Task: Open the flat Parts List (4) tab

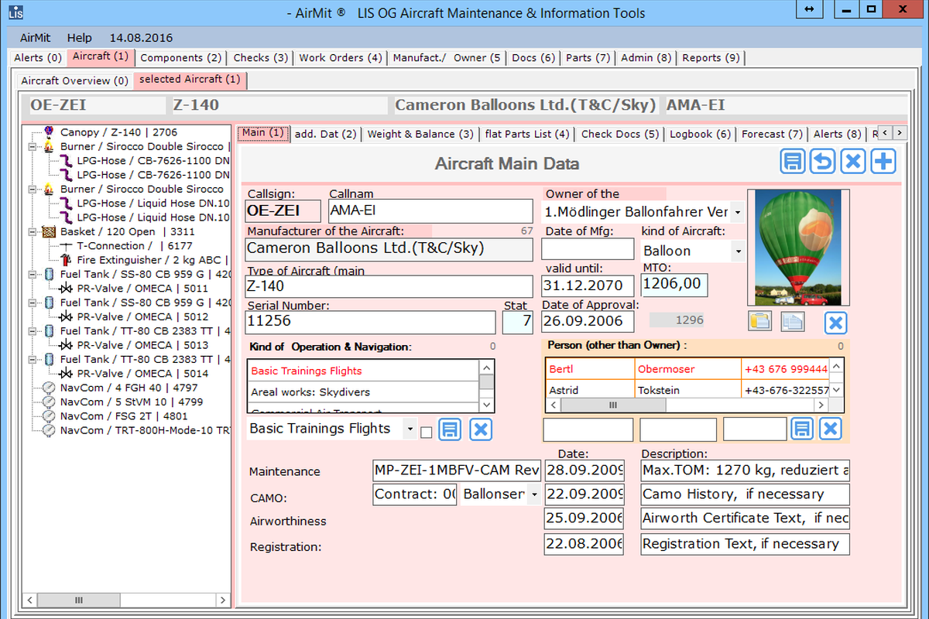Action: click(x=527, y=134)
